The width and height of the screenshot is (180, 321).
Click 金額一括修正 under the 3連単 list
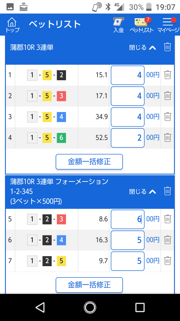tap(89, 162)
